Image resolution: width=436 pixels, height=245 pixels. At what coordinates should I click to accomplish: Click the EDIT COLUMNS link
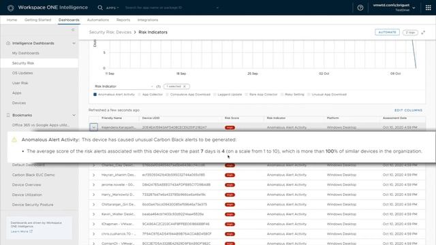click(x=408, y=110)
